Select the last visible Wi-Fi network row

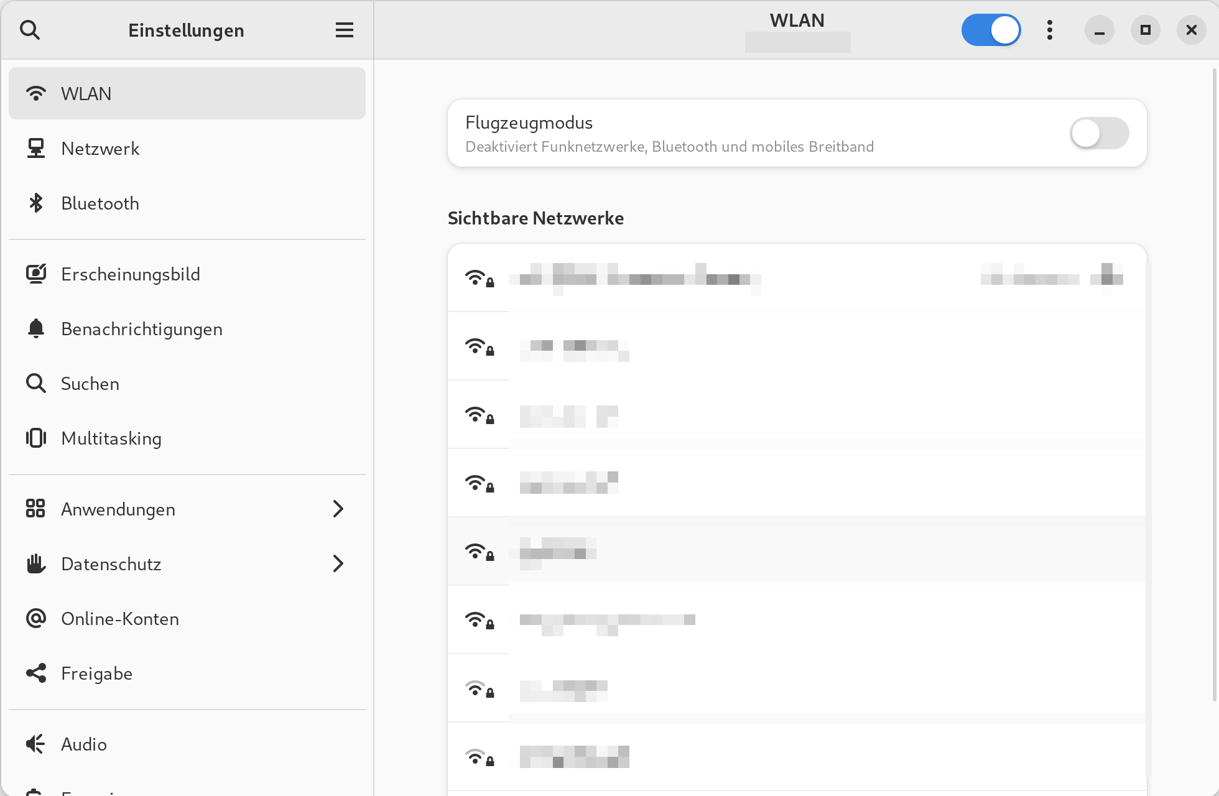[796, 757]
